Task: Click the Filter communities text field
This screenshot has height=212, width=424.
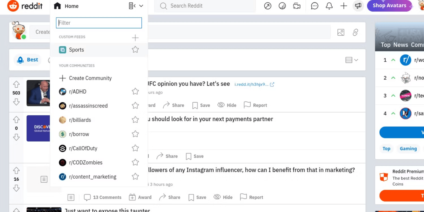Action: click(x=99, y=23)
